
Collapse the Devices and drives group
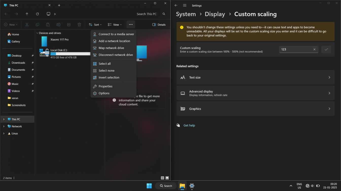37,33
